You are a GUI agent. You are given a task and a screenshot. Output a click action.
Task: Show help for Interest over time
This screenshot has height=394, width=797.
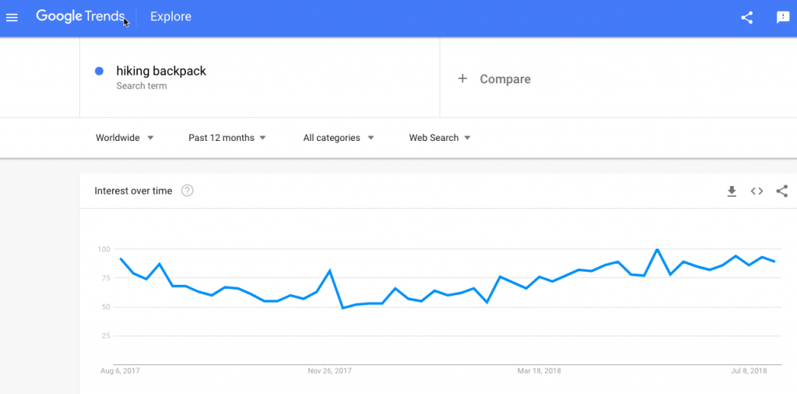188,191
